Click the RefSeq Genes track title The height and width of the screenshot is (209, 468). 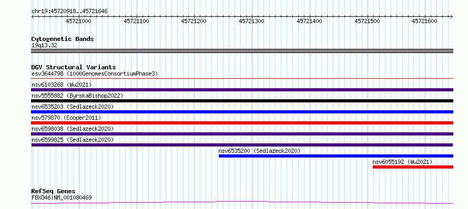[x=54, y=192]
